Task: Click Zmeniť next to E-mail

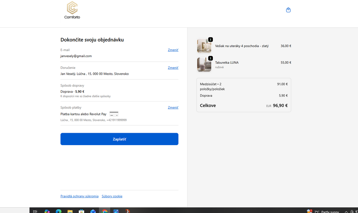Action: coord(173,50)
